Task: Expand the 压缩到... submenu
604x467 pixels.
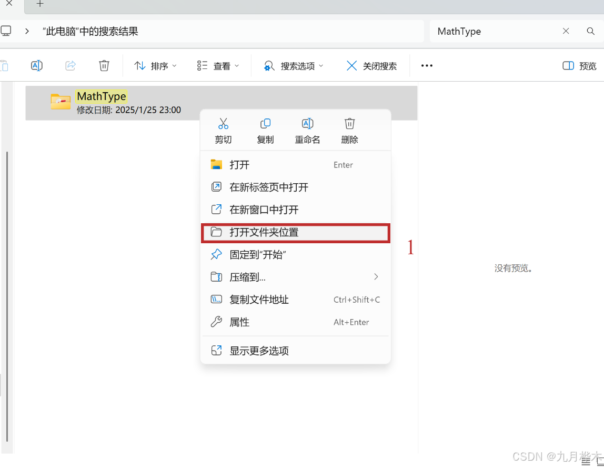Action: coord(296,277)
